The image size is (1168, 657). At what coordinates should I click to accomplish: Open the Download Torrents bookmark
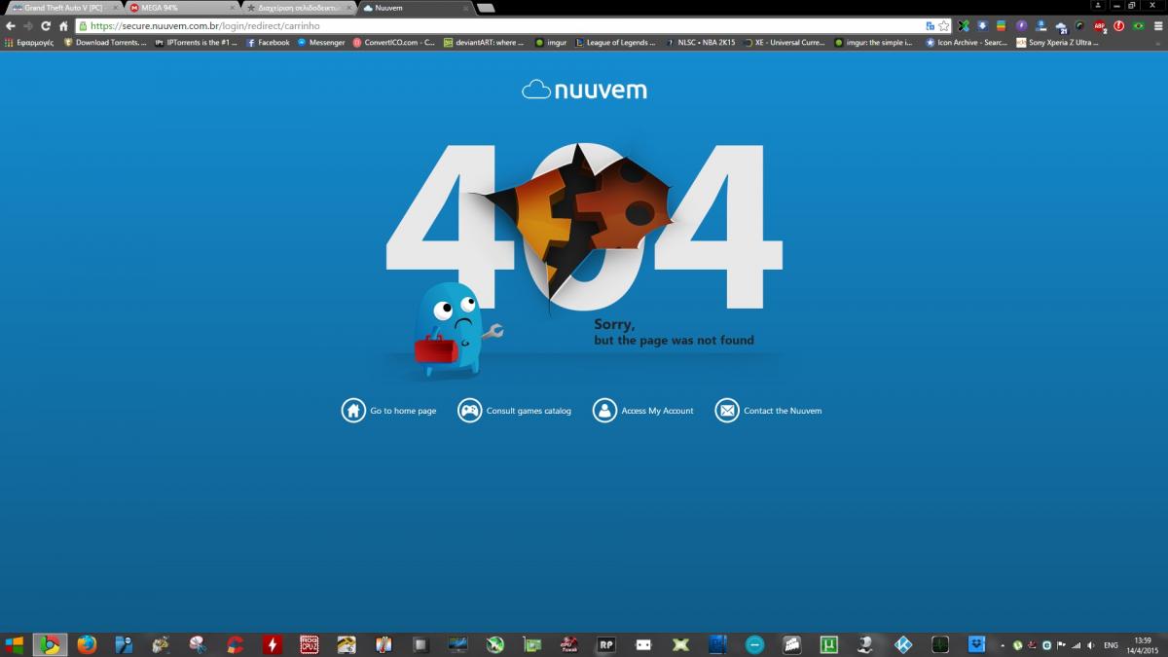[x=105, y=43]
